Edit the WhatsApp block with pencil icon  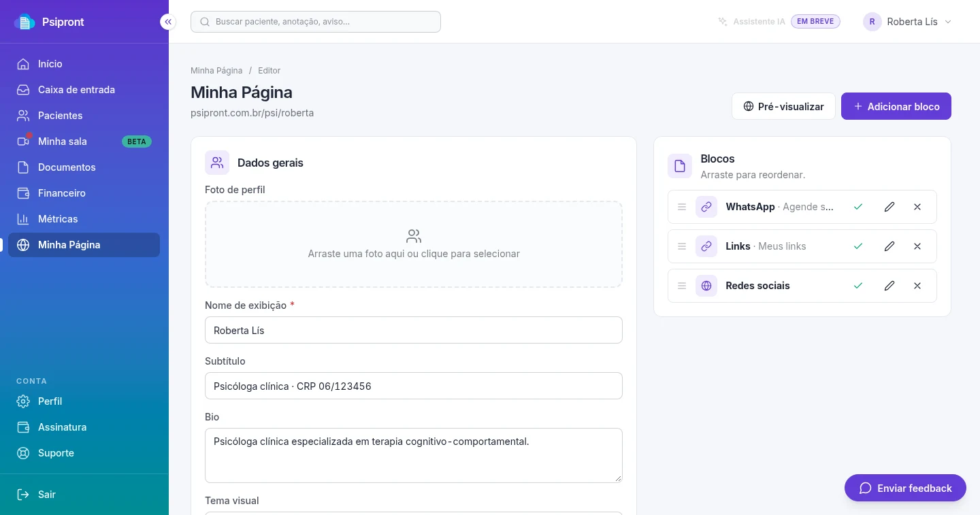tap(889, 207)
